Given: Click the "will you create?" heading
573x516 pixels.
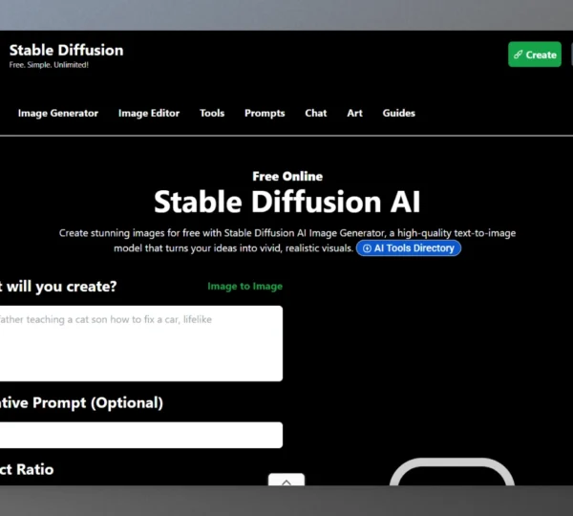Looking at the screenshot, I should tap(61, 287).
